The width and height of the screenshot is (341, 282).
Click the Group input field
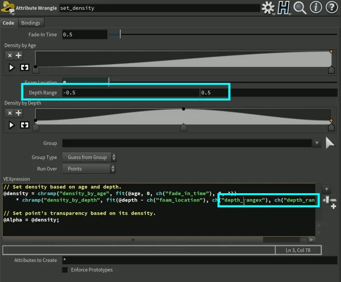point(187,143)
